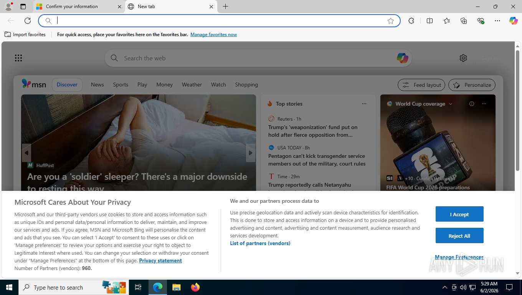Screen dimensions: 522x295
Task: Click World Cup card info icon
Action: tap(472, 104)
